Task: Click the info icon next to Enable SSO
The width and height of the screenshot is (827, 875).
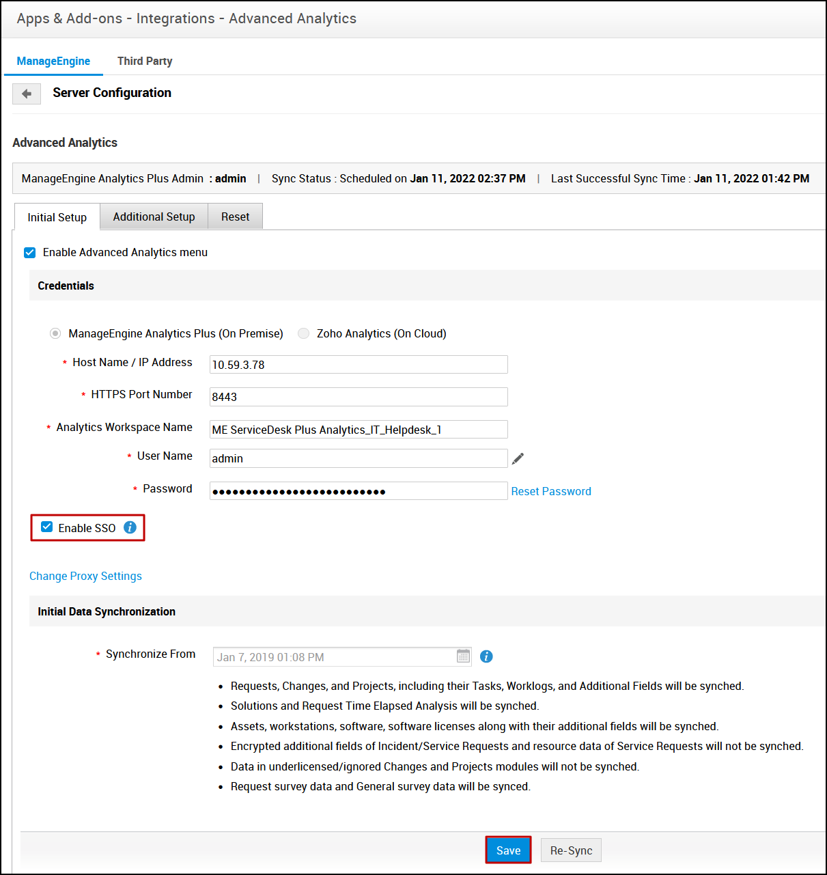Action: coord(130,527)
